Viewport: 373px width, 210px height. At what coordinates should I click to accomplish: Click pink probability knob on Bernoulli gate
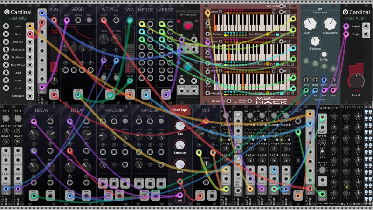click(188, 26)
